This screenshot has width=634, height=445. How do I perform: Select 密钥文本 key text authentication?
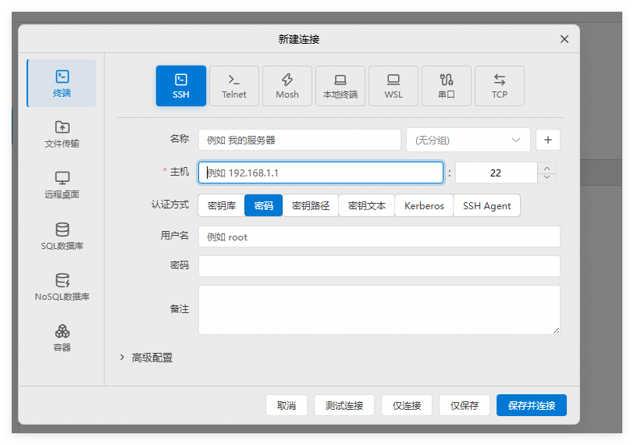click(367, 205)
